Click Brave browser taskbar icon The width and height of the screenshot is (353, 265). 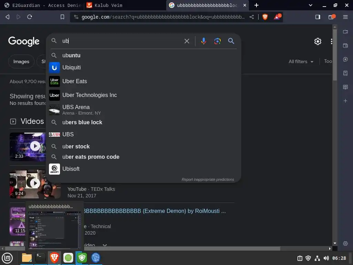tap(54, 258)
